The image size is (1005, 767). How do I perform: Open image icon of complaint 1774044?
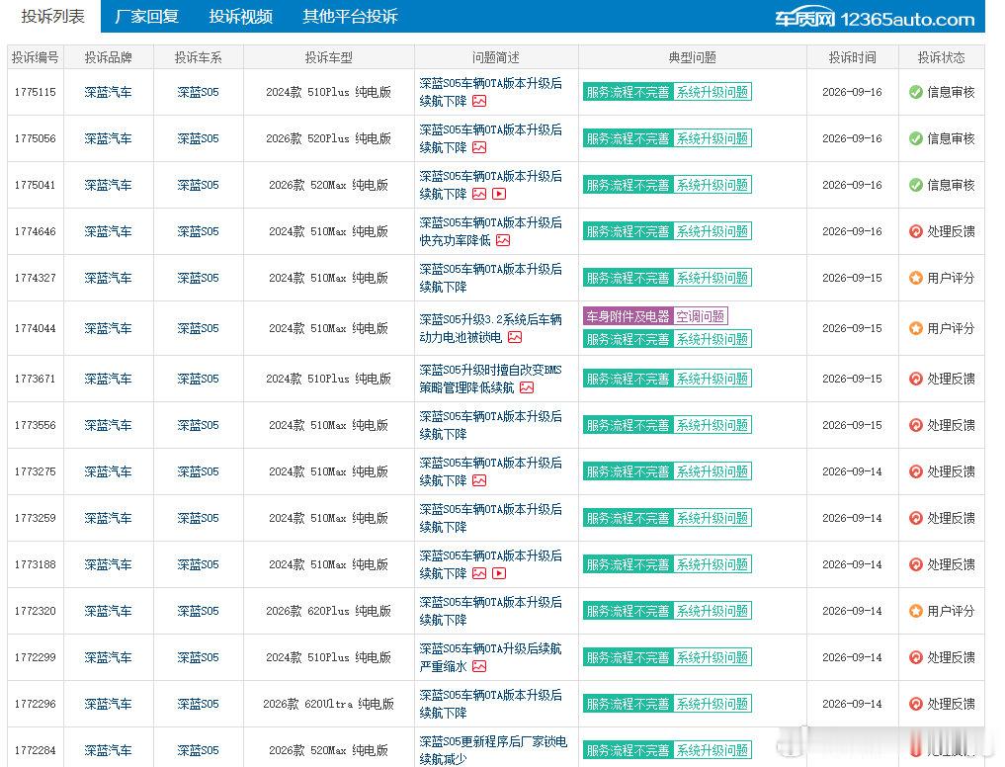point(515,337)
